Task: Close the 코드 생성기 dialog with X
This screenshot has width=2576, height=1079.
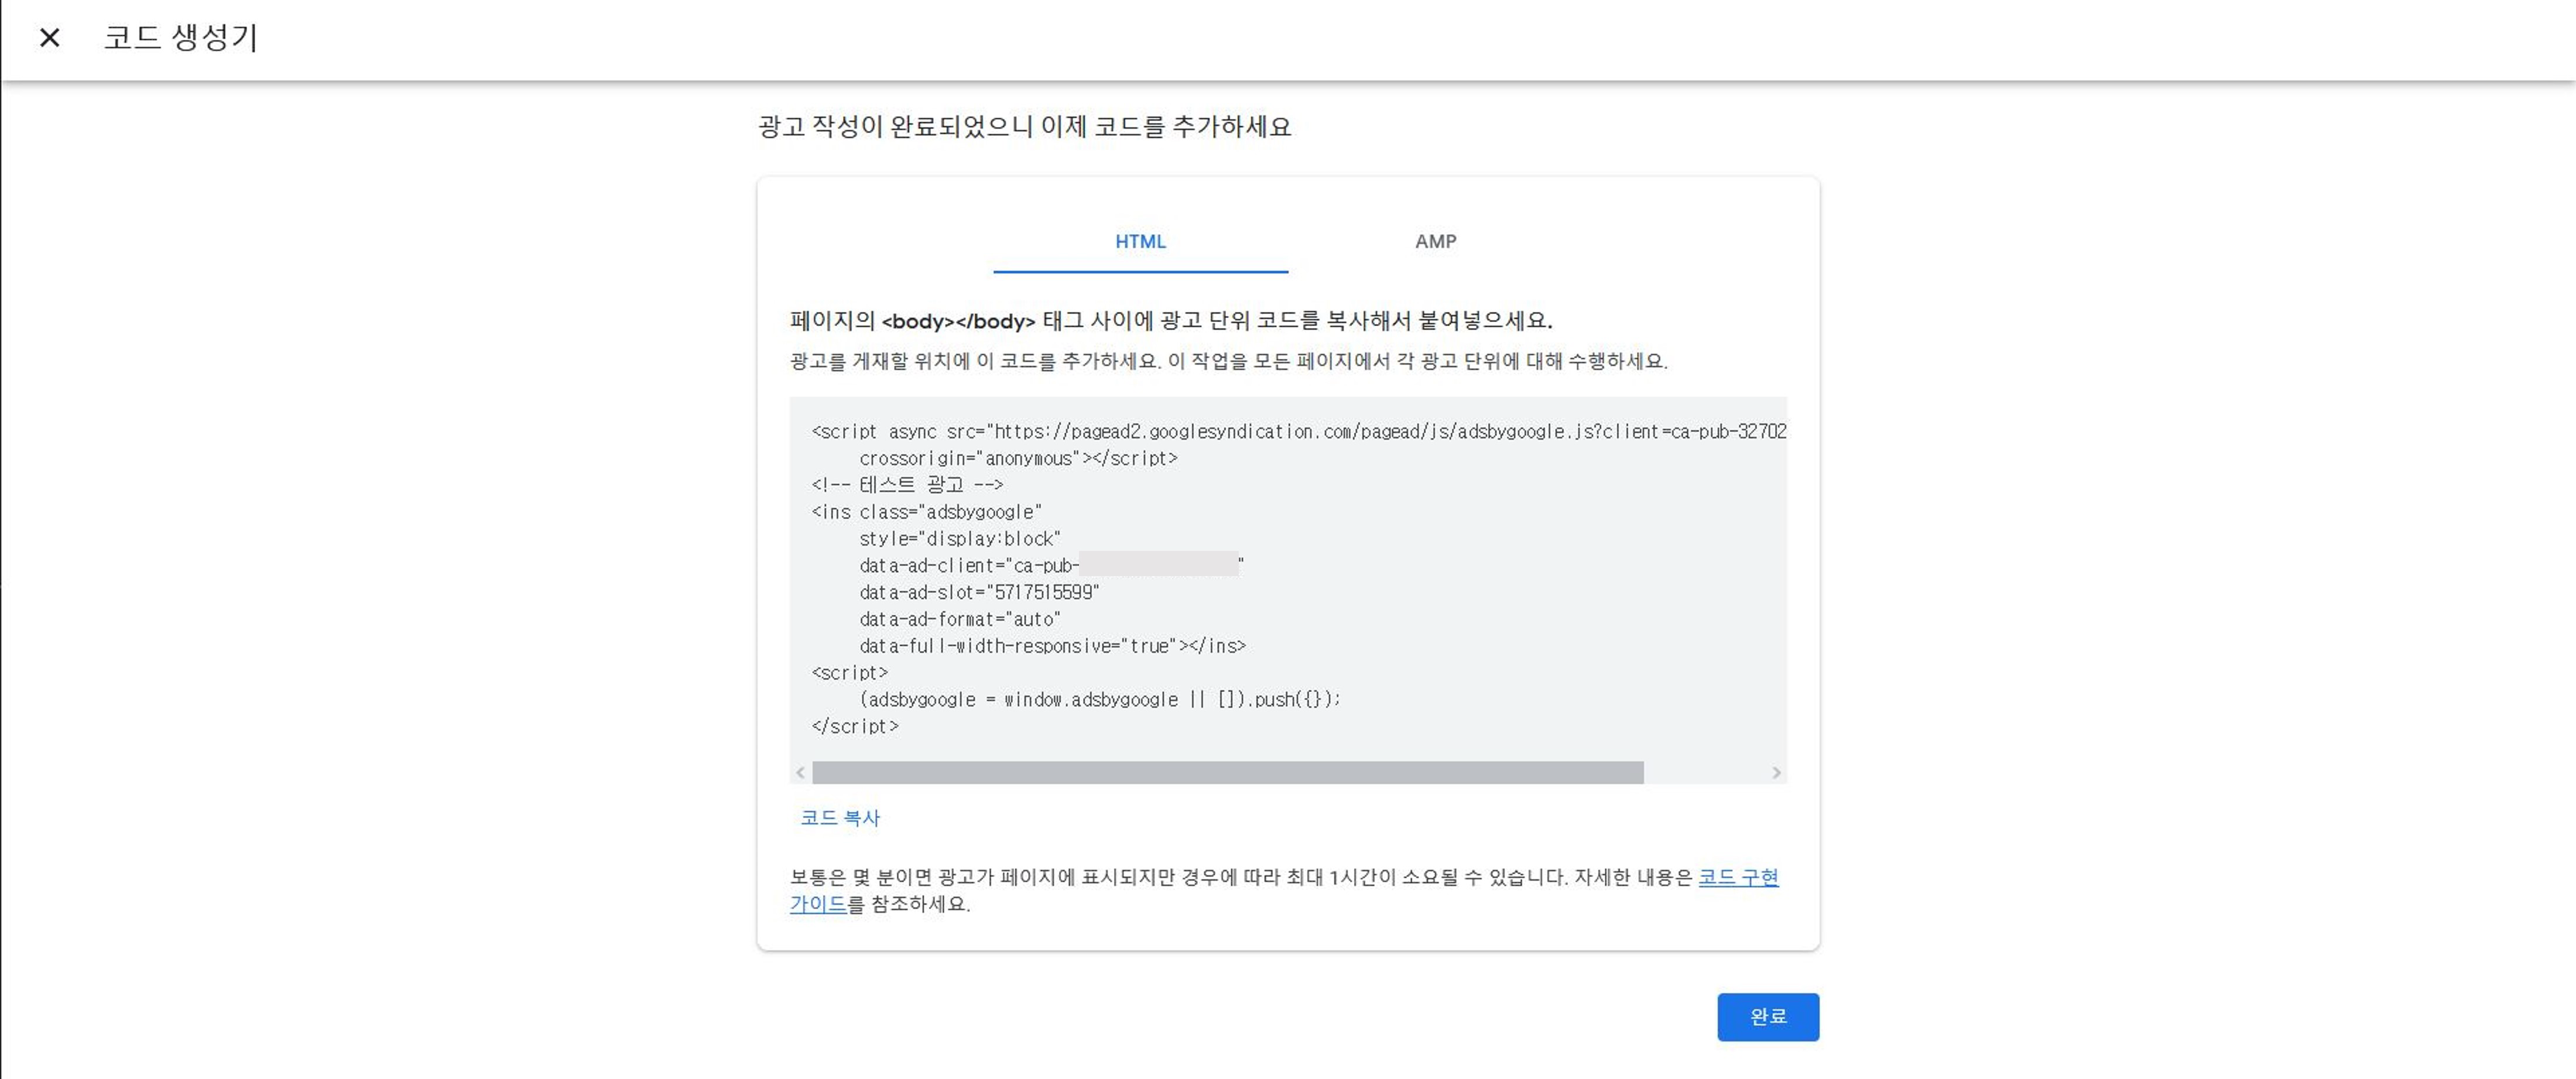Action: pos(49,38)
